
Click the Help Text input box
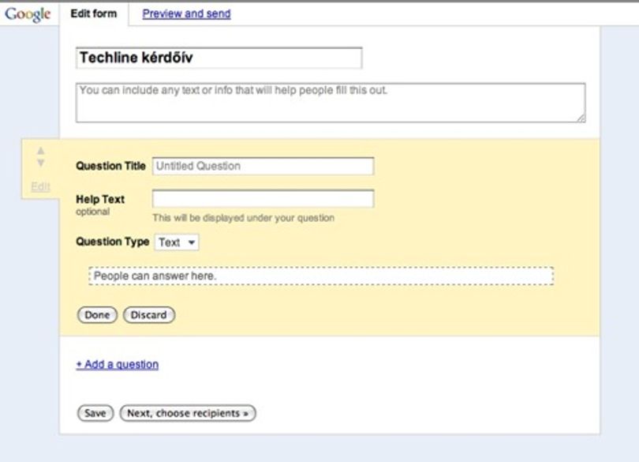pos(263,199)
